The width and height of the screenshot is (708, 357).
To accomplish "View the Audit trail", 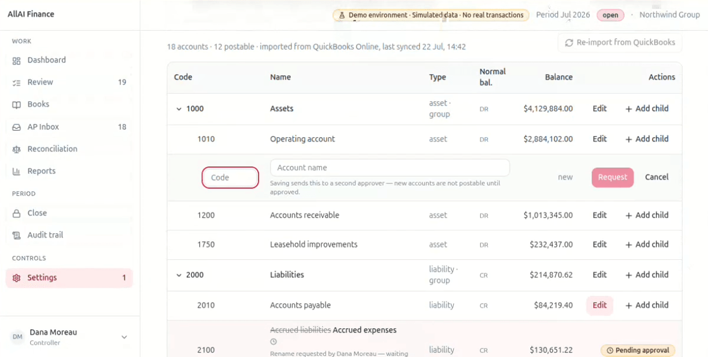I will click(70, 235).
